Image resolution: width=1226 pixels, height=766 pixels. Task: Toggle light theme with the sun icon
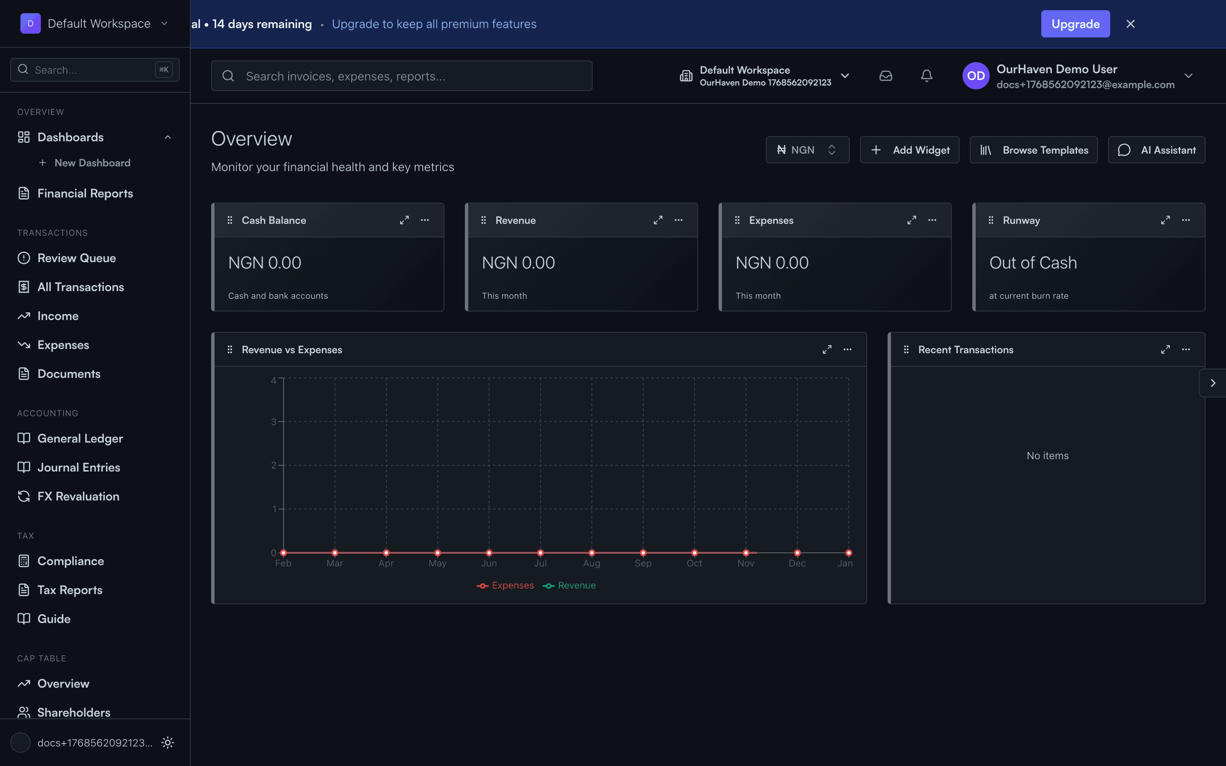tap(168, 742)
